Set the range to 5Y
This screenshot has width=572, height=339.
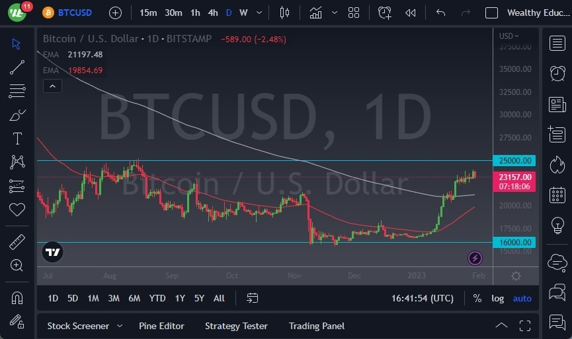pos(199,298)
